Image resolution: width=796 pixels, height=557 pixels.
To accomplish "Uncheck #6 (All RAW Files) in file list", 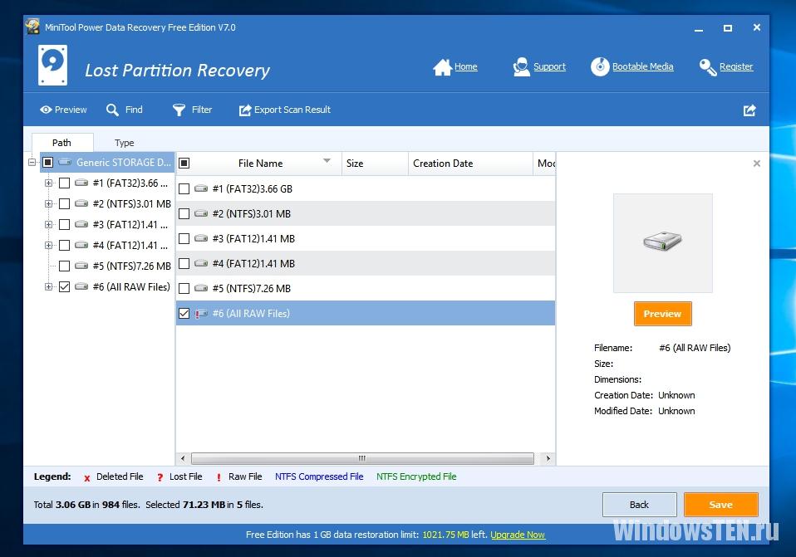I will [184, 314].
